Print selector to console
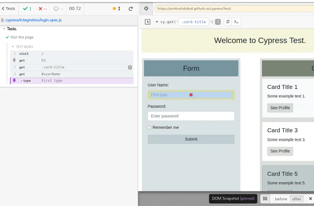The width and height of the screenshot is (314, 206). [236, 22]
